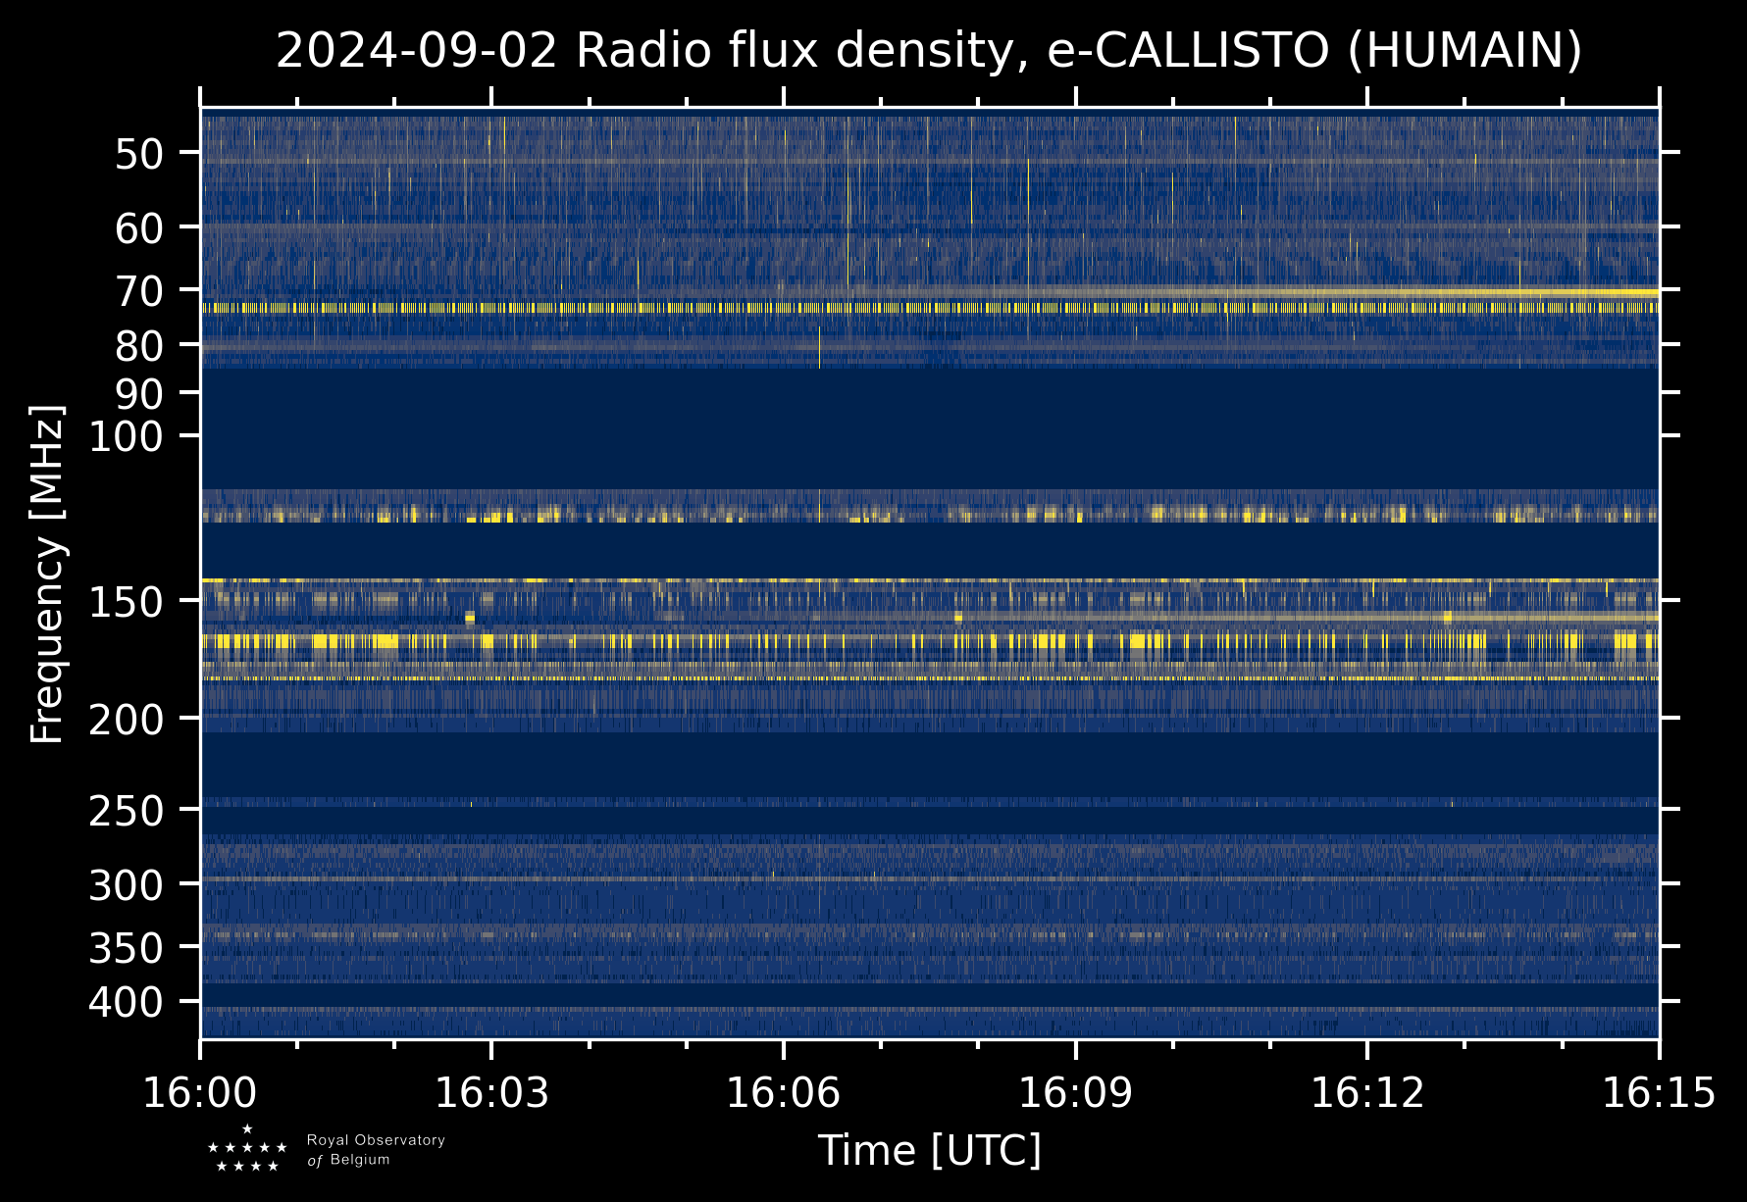This screenshot has height=1202, width=1747.
Task: Click the dark blank band near 90 MHz
Action: [929, 428]
